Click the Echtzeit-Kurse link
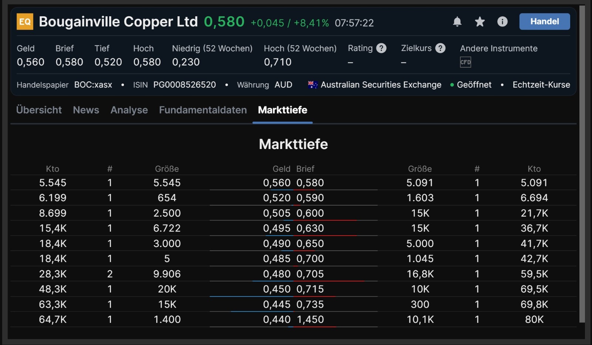This screenshot has height=345, width=592. click(x=541, y=85)
